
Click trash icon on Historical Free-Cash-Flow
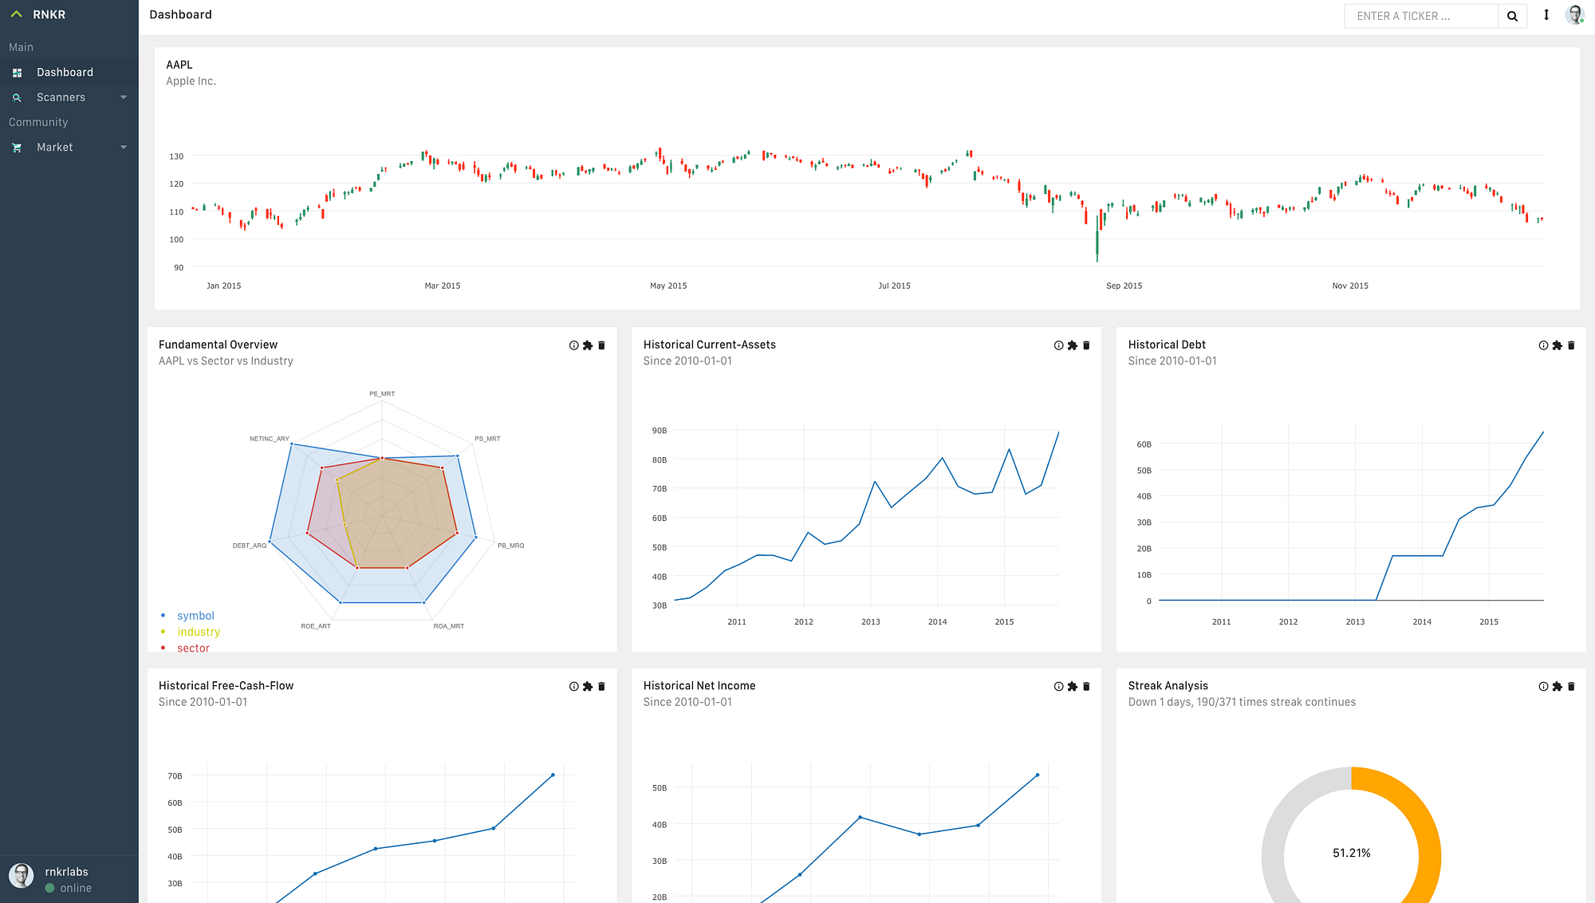tap(601, 687)
